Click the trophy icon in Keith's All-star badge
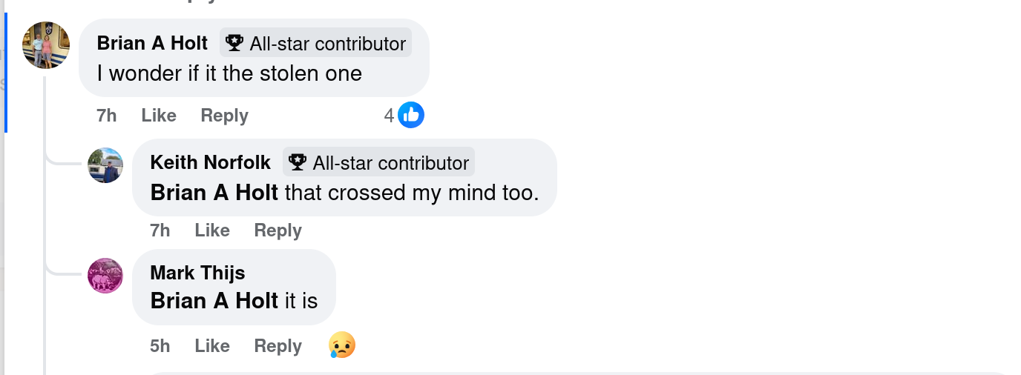This screenshot has width=1021, height=375. point(298,162)
